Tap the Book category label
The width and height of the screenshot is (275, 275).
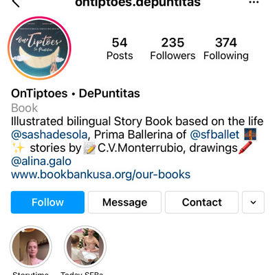[24, 108]
